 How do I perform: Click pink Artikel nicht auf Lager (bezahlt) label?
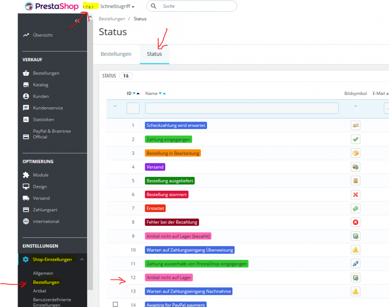click(x=178, y=236)
